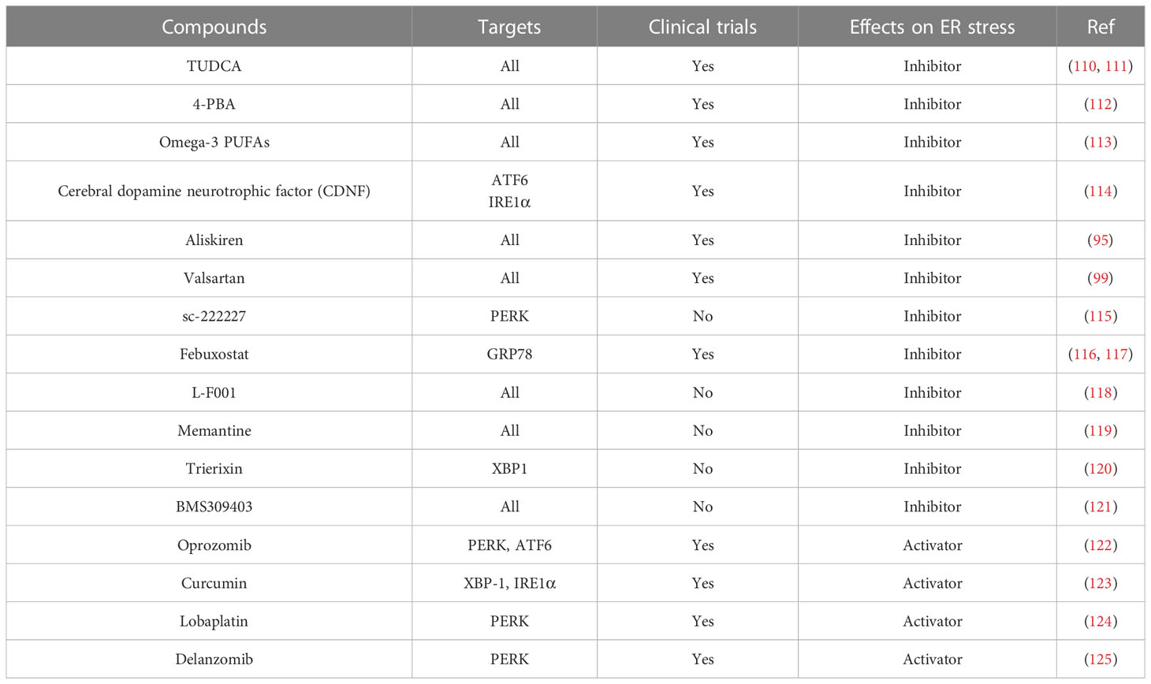This screenshot has height=684, width=1151.
Task: Select the Clinical trials column header
Action: tap(702, 27)
